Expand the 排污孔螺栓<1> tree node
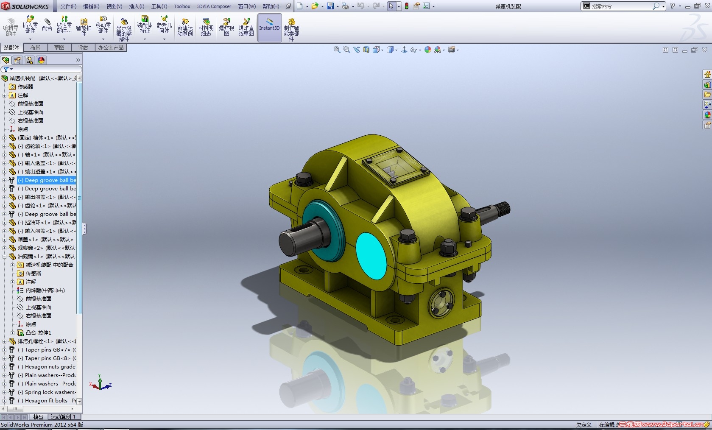Screen dimensions: 712x430 (x=5, y=341)
